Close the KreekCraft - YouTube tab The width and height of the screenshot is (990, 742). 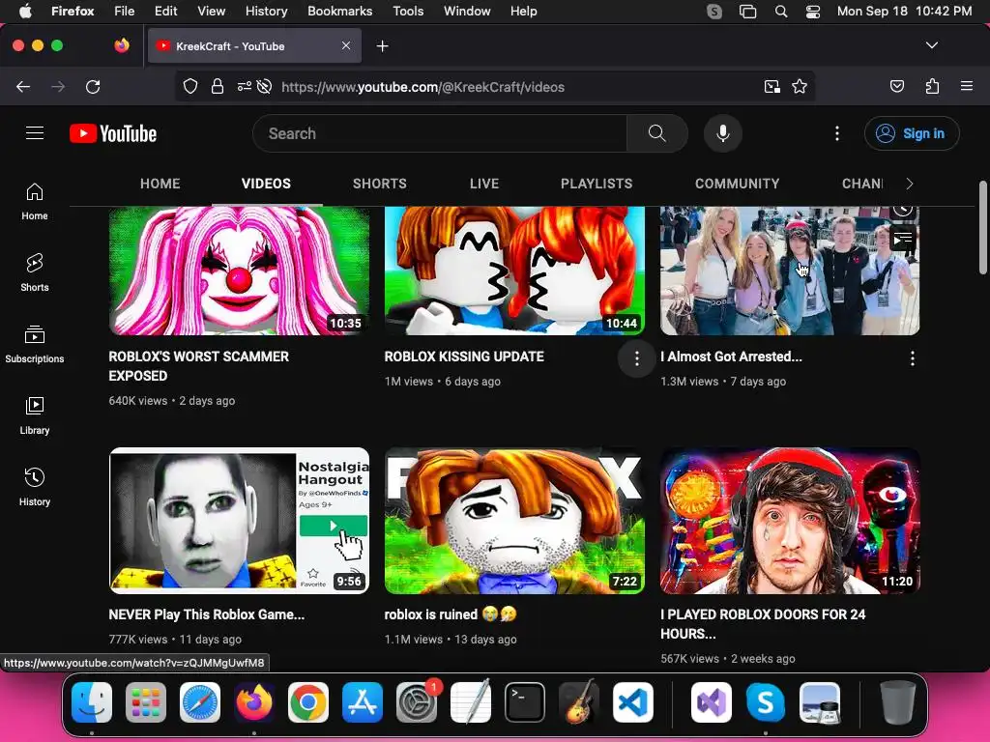346,45
